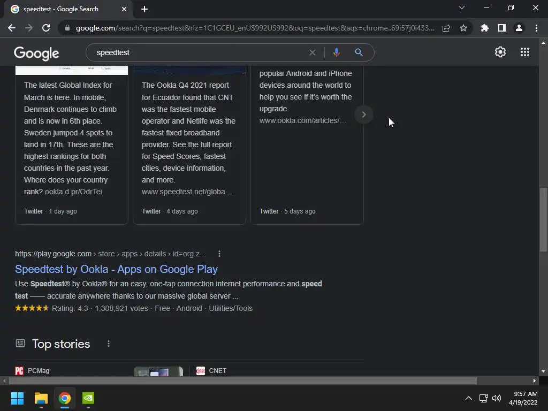This screenshot has width=548, height=411.
Task: Open the Chrome extensions puzzle icon
Action: [x=485, y=28]
